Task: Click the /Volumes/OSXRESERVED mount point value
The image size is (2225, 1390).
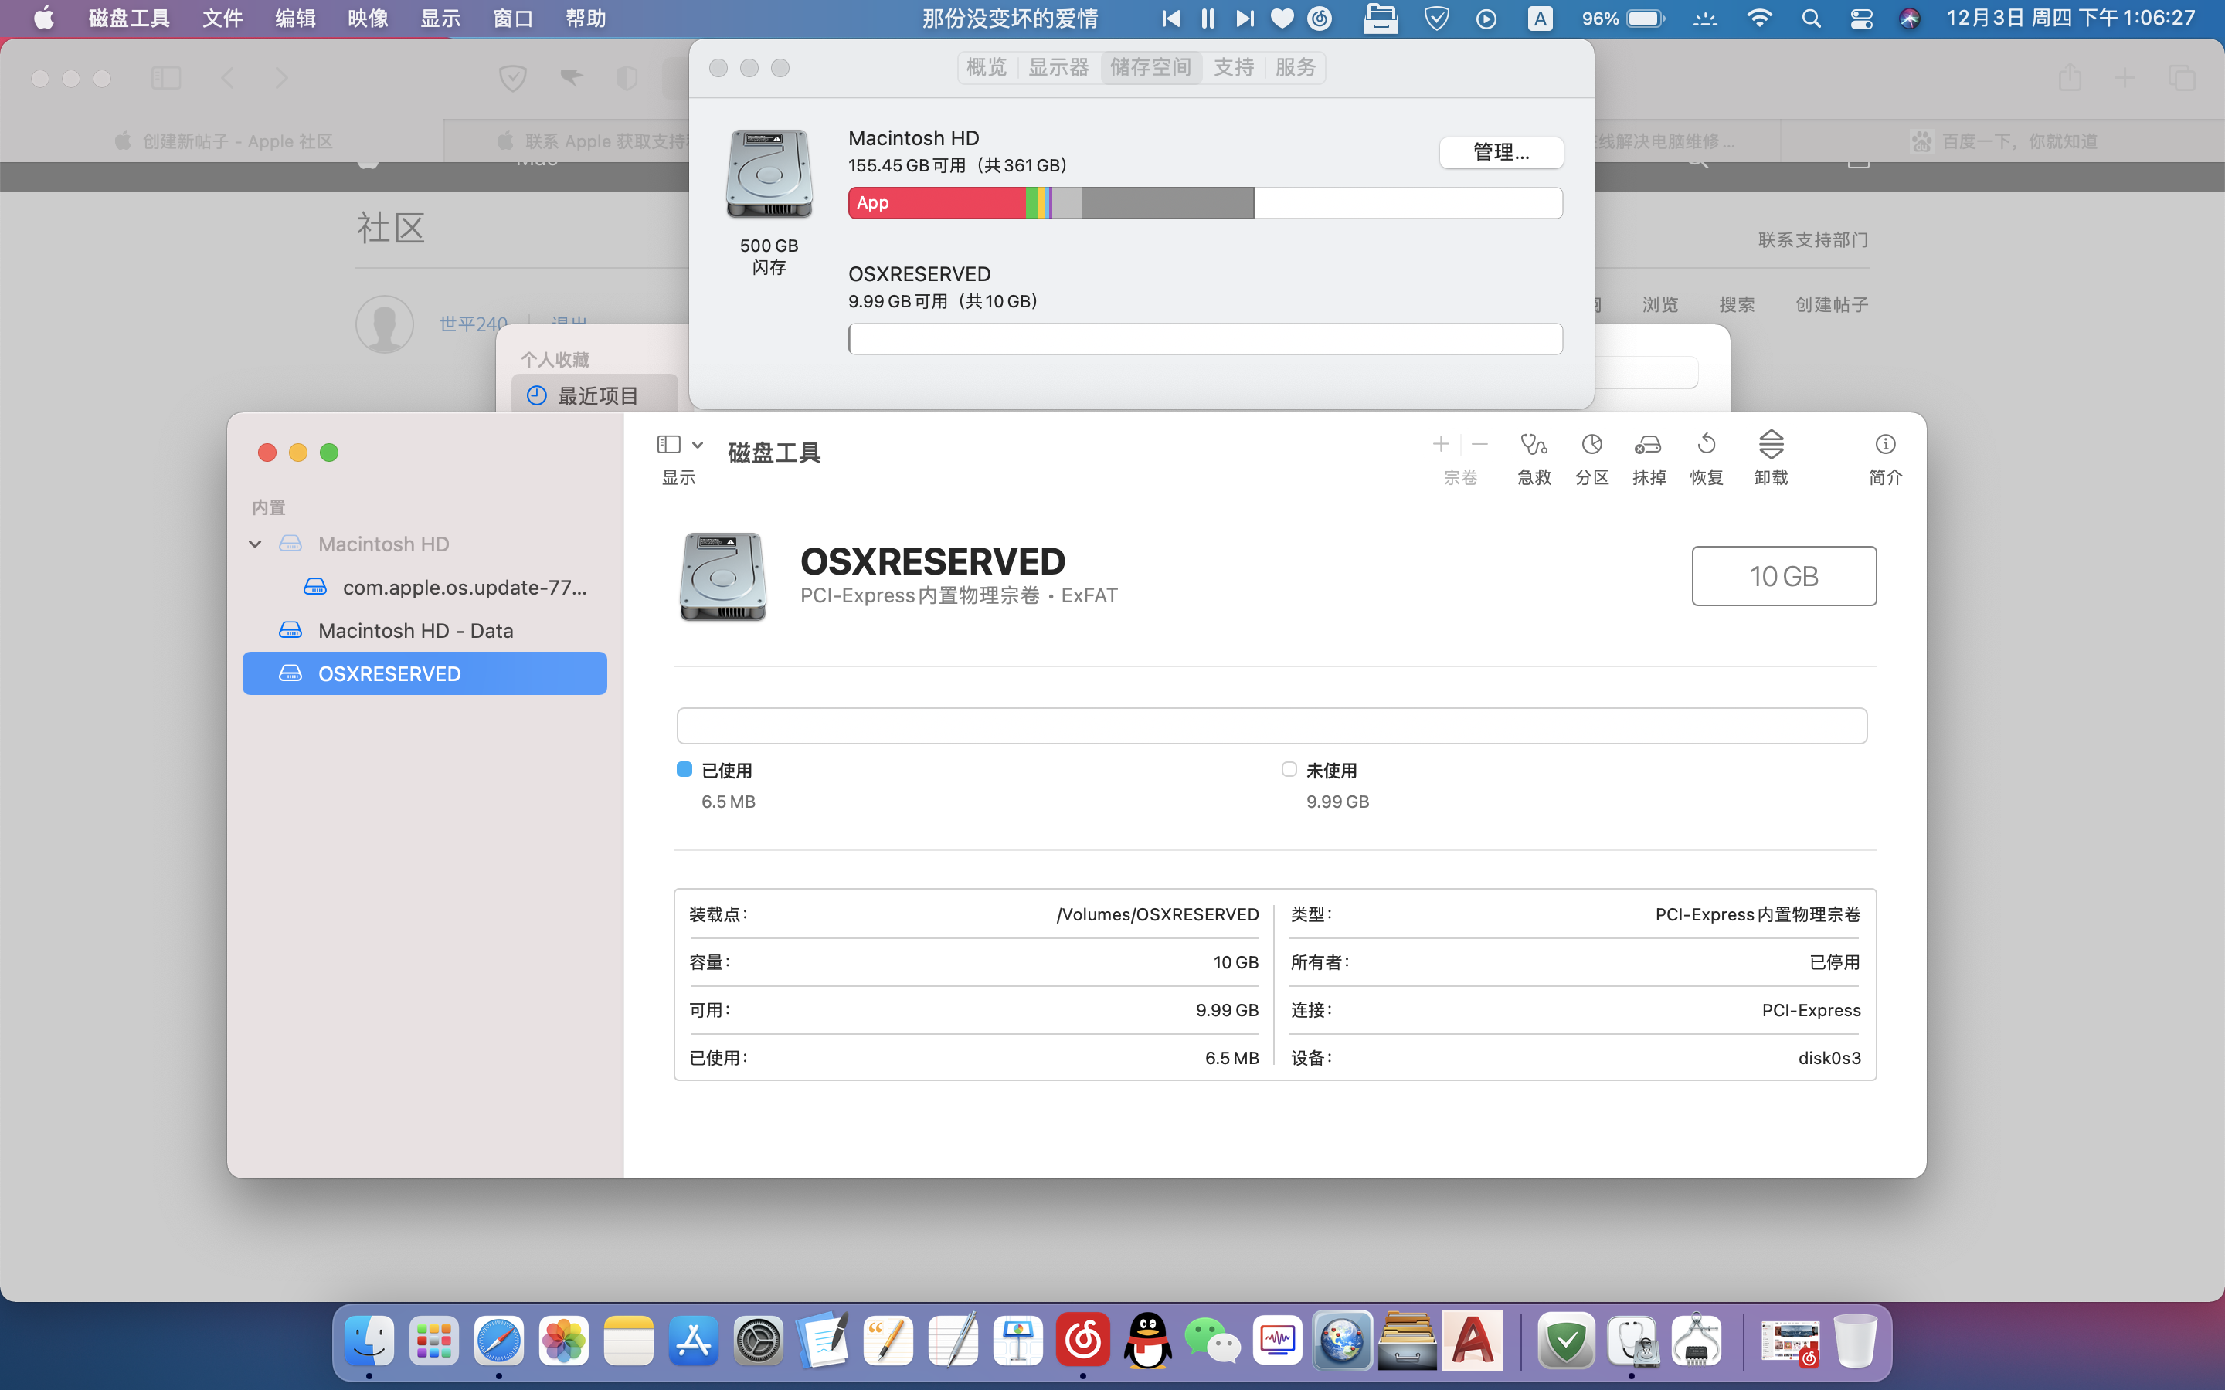Action: tap(1157, 915)
